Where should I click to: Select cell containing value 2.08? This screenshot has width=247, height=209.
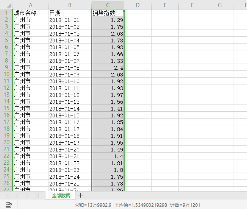(108, 75)
